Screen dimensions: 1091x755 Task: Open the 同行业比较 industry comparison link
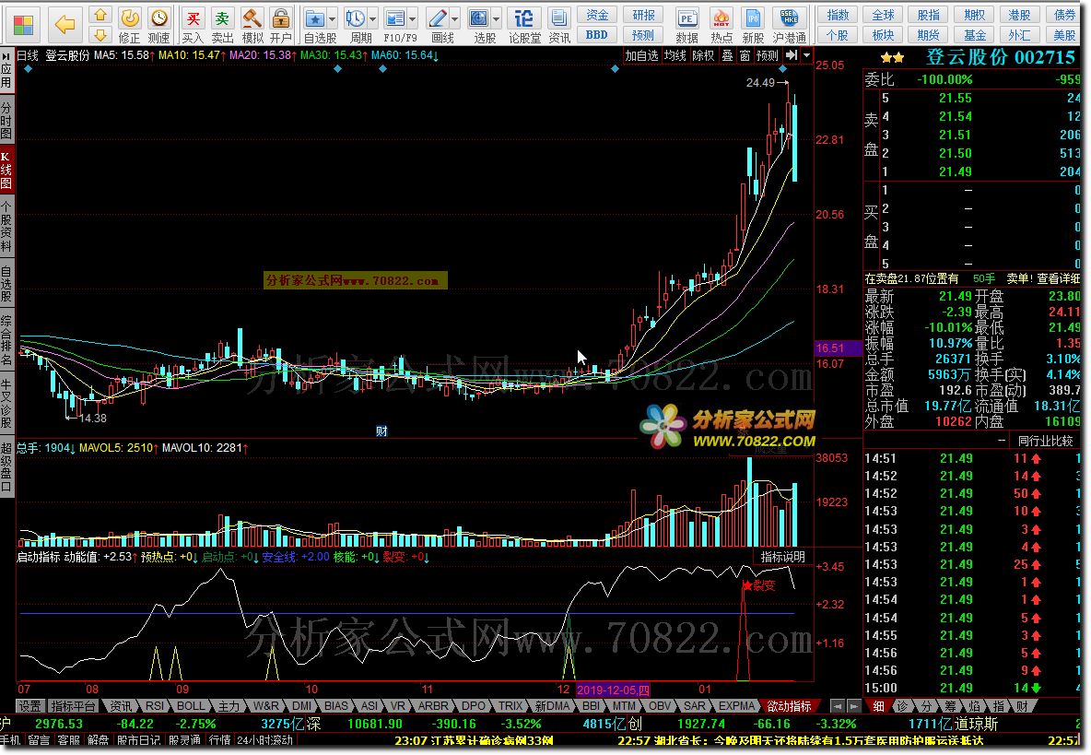(x=1045, y=441)
